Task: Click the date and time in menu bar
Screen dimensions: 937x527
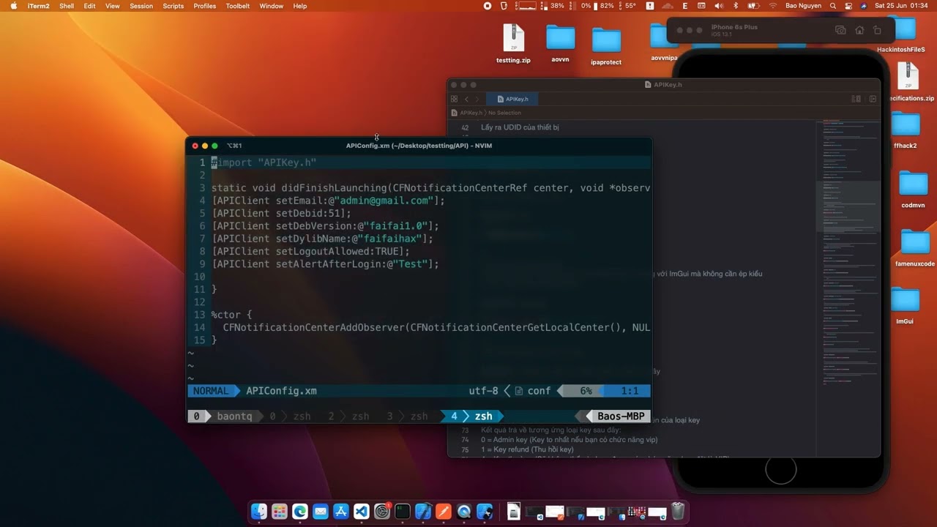Action: tap(902, 6)
